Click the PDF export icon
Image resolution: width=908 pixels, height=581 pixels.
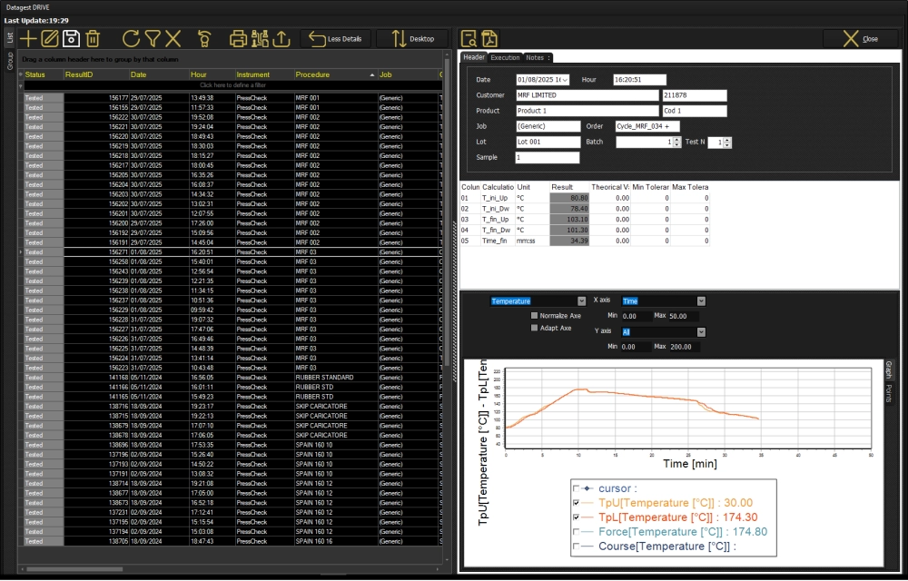click(x=490, y=38)
